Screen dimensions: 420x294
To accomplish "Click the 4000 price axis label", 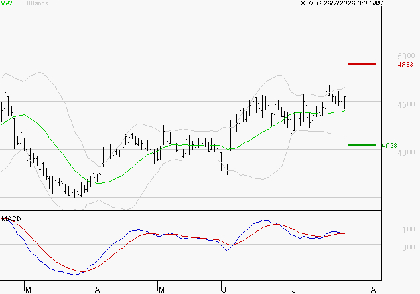I will pos(406,152).
